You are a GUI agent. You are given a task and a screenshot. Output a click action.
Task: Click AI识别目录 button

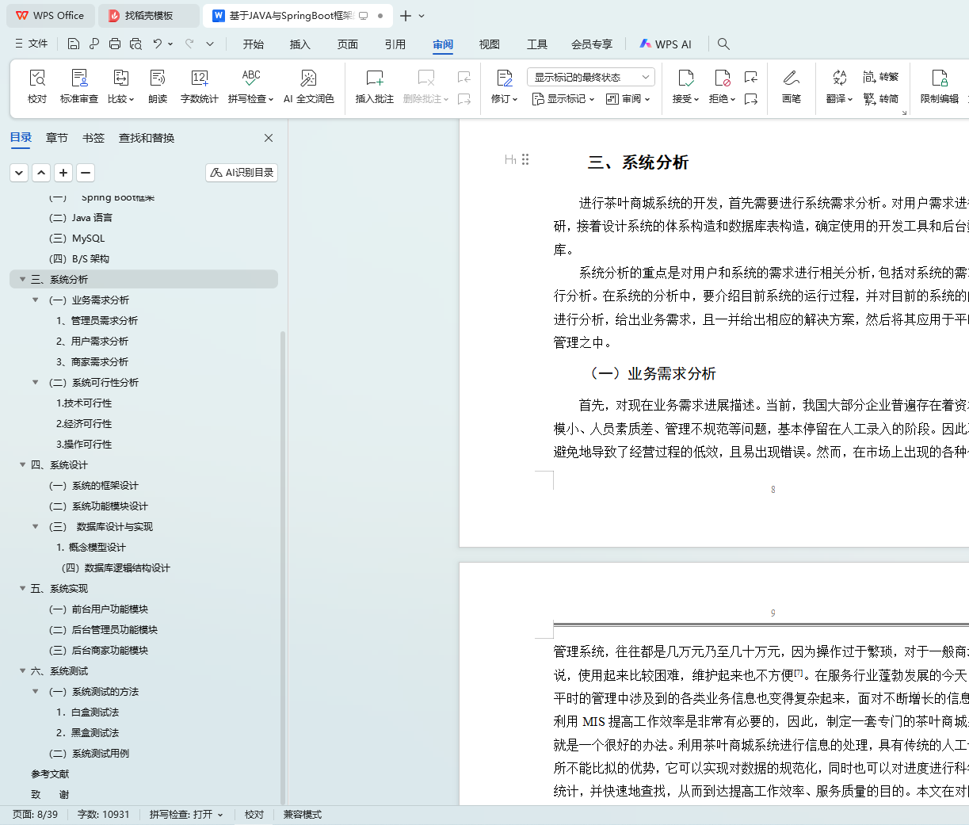[242, 172]
